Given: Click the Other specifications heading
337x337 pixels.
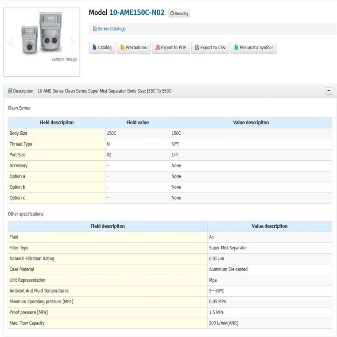Looking at the screenshot, I should click(25, 214).
